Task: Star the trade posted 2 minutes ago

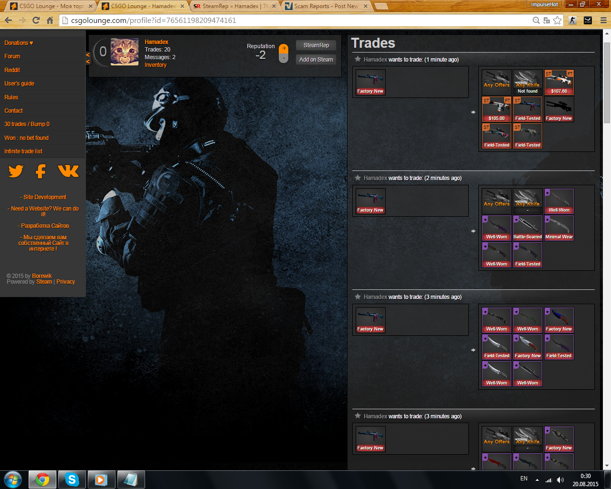Action: (358, 178)
